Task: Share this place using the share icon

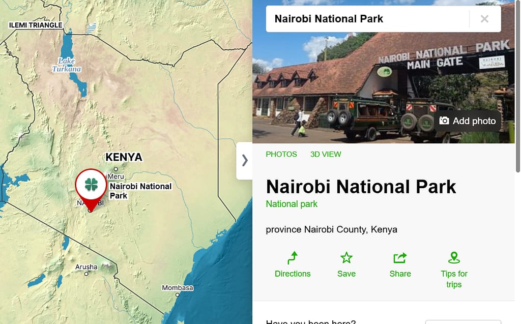Action: click(400, 263)
